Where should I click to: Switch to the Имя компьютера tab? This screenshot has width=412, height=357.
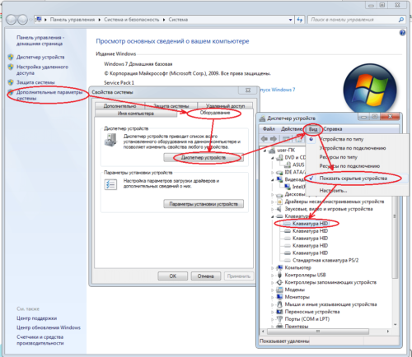pos(136,114)
